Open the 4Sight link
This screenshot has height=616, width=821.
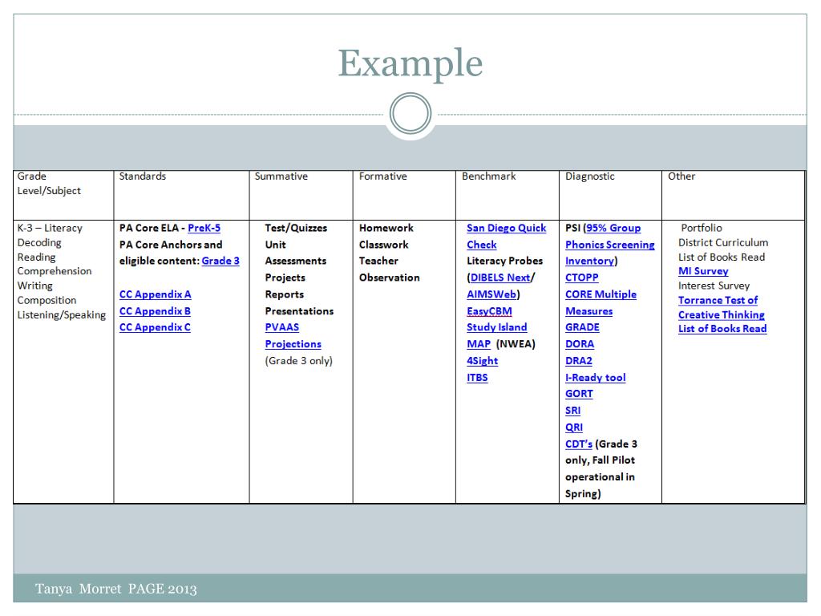tap(482, 361)
